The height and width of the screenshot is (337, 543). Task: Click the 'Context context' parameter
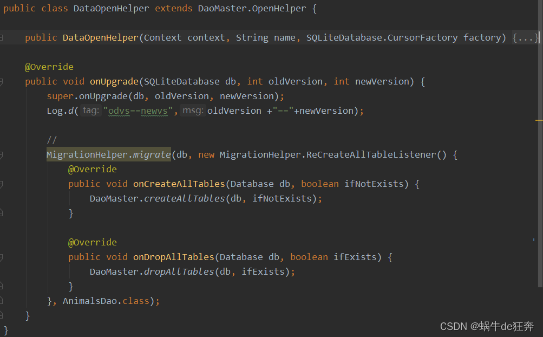(x=184, y=38)
